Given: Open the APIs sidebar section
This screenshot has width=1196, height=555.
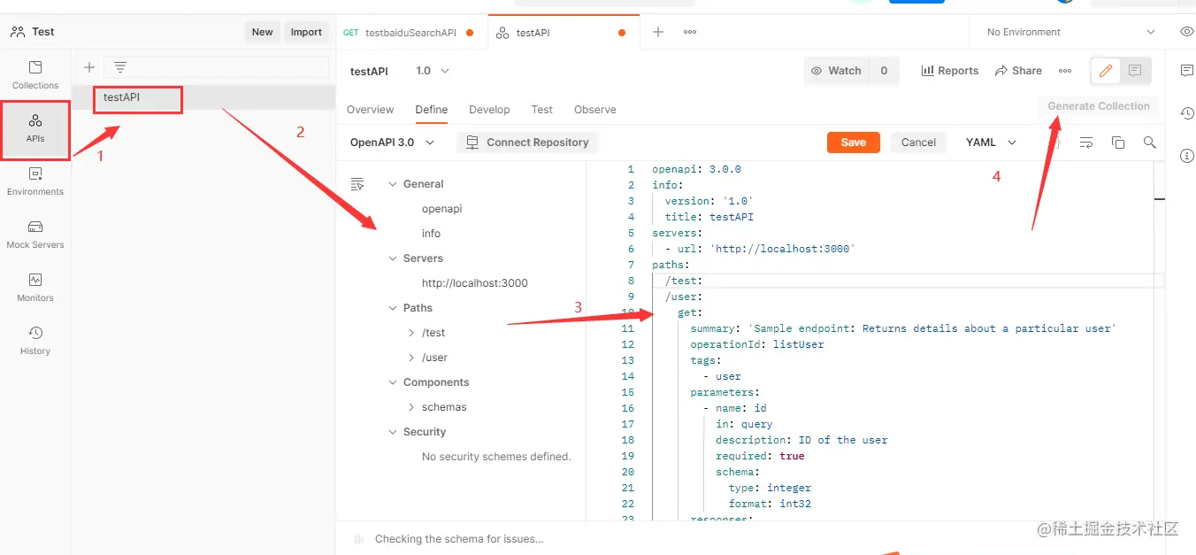Looking at the screenshot, I should pyautogui.click(x=35, y=128).
